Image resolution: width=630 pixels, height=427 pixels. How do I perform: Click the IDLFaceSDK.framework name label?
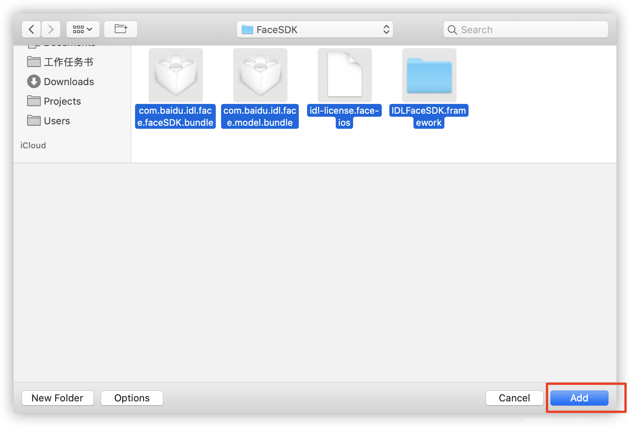[429, 116]
